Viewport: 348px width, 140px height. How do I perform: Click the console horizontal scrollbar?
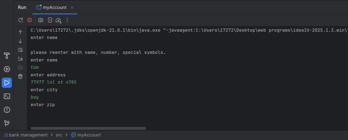point(88,128)
